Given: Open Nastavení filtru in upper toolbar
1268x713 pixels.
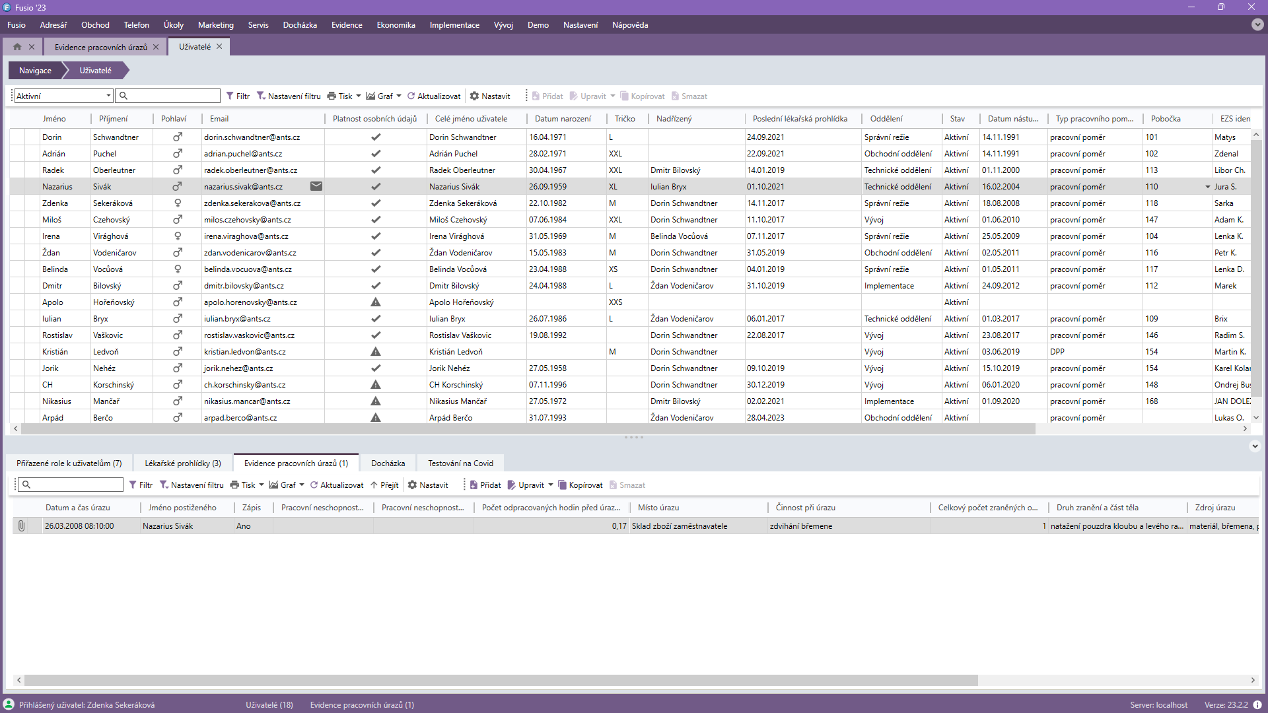Looking at the screenshot, I should pos(288,96).
